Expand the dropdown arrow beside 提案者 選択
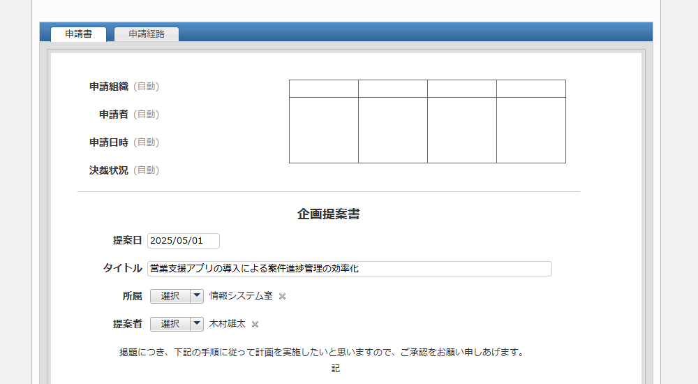 tap(198, 324)
